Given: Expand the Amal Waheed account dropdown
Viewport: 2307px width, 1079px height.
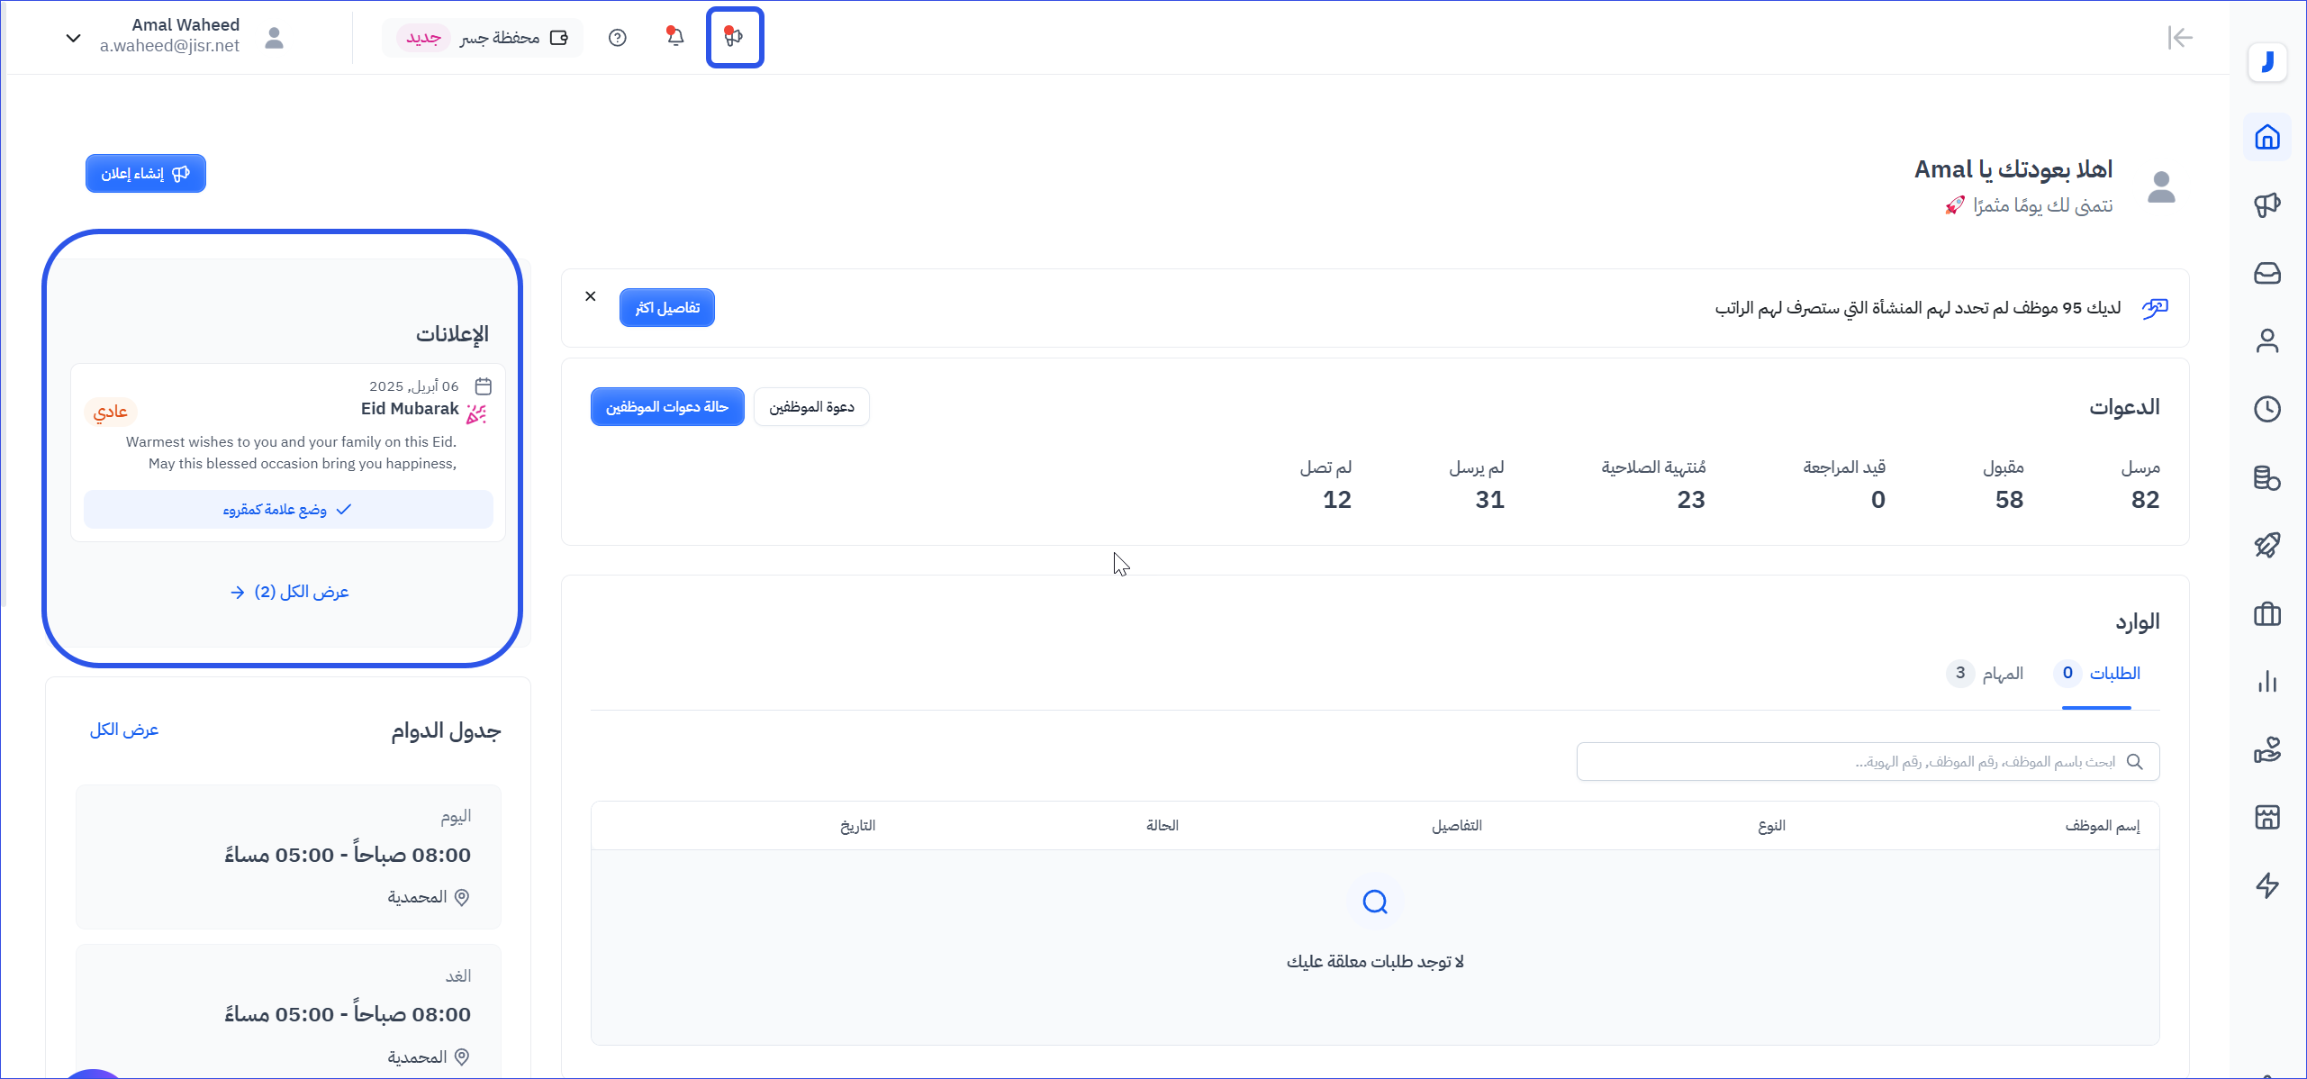Looking at the screenshot, I should (74, 37).
